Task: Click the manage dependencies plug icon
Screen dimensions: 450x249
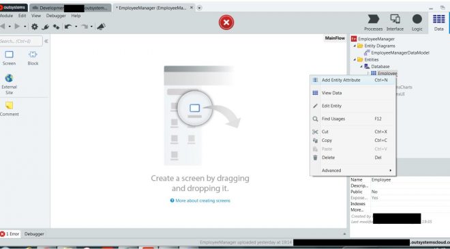Action: 46,27
